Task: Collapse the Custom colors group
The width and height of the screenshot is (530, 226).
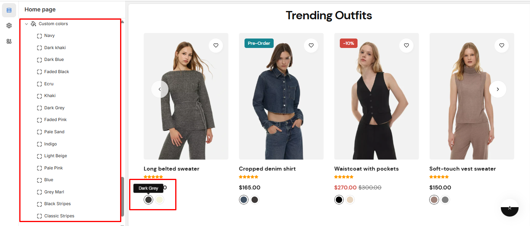Action: pos(26,24)
